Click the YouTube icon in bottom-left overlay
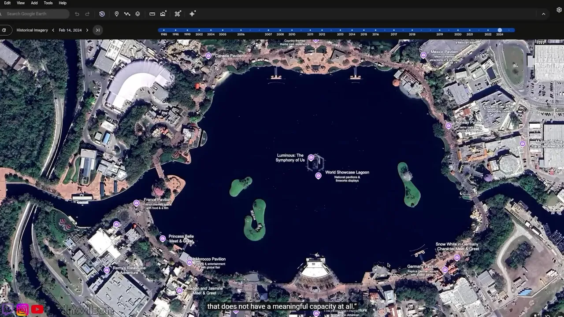The image size is (564, 317). (37, 310)
